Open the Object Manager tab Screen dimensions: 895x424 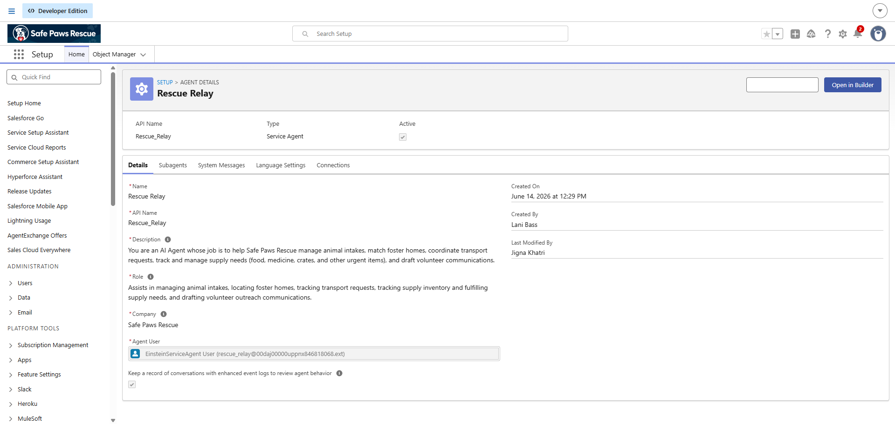point(114,55)
